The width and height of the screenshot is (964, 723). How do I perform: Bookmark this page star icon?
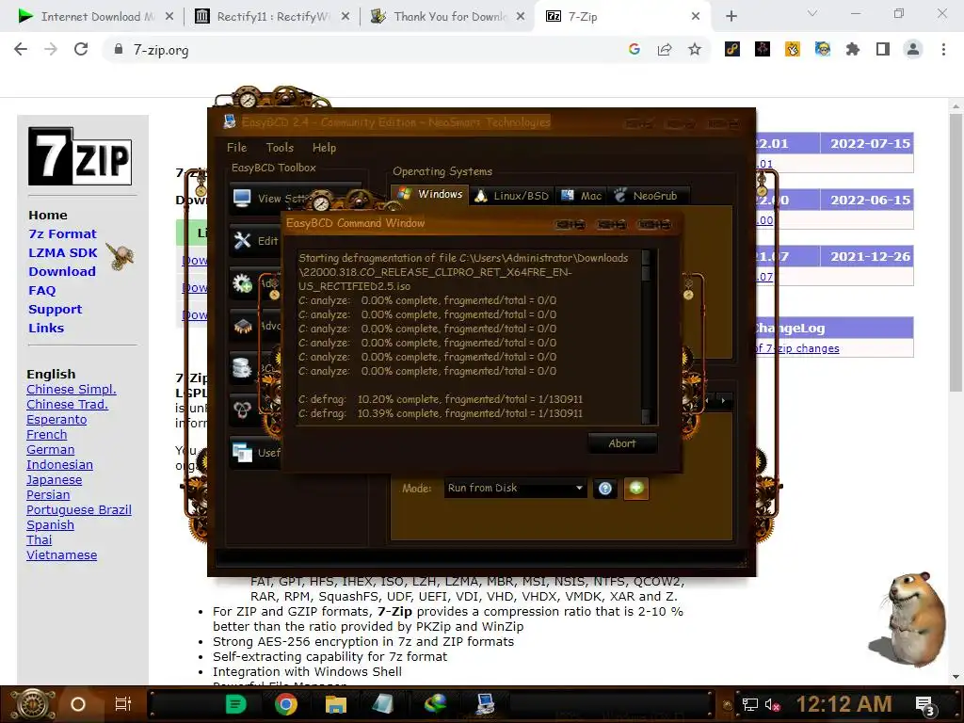(x=695, y=49)
